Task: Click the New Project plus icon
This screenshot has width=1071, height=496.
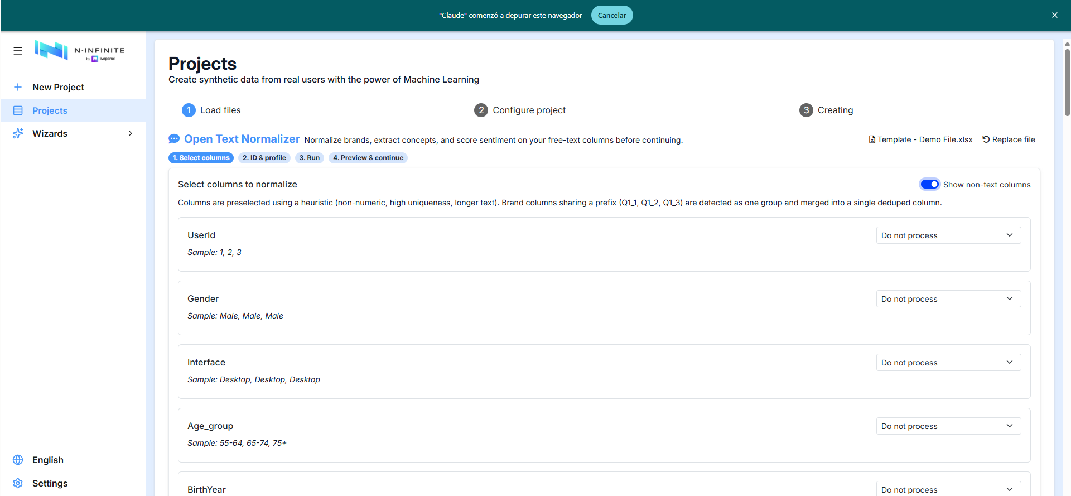Action: (x=18, y=87)
